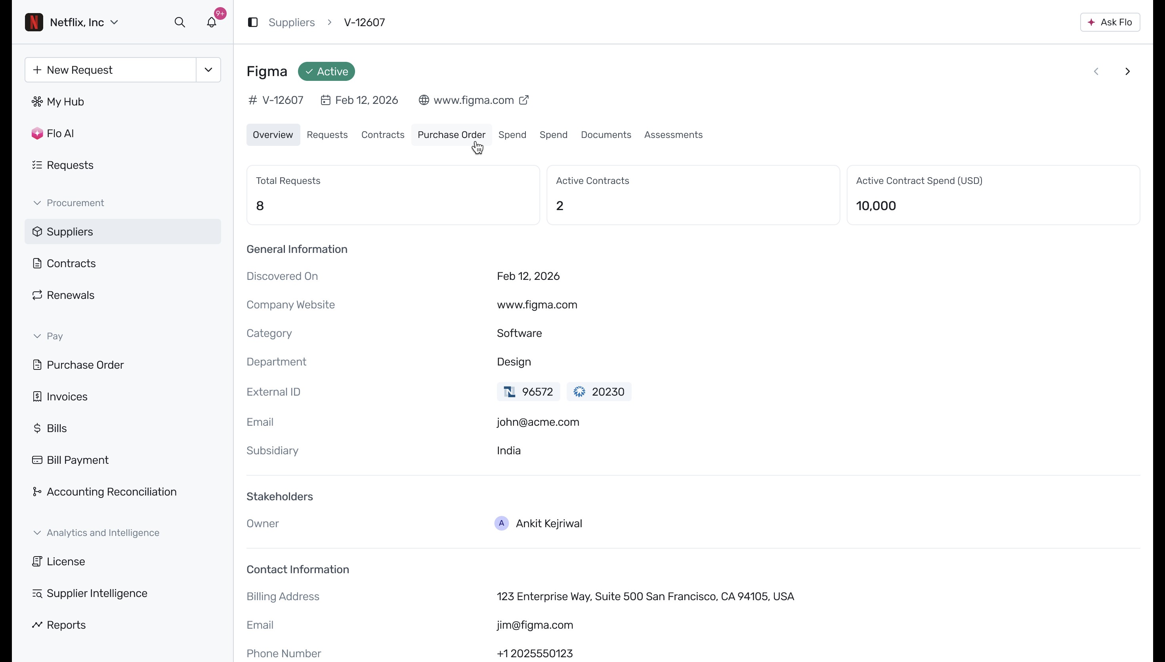Switch to the Requests tab
This screenshot has width=1165, height=662.
(327, 135)
